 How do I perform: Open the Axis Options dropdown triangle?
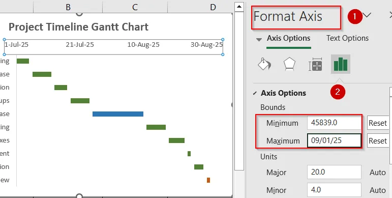(x=259, y=40)
